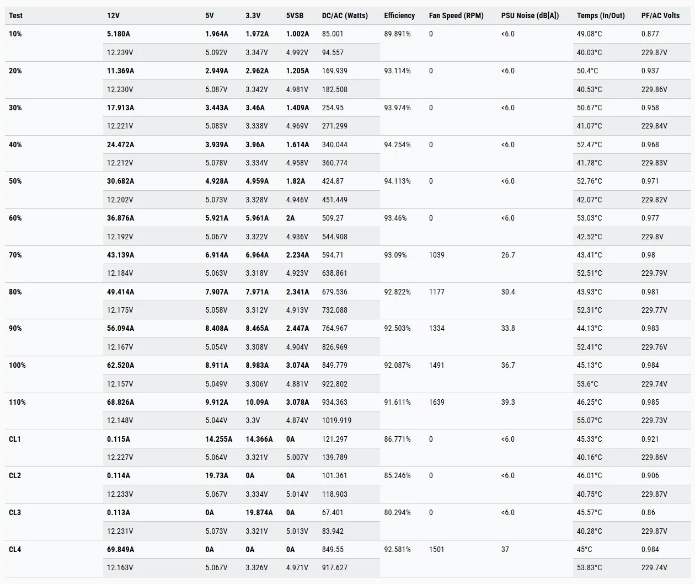Click the 1177 fan speed value
695x584 pixels.
point(436,292)
